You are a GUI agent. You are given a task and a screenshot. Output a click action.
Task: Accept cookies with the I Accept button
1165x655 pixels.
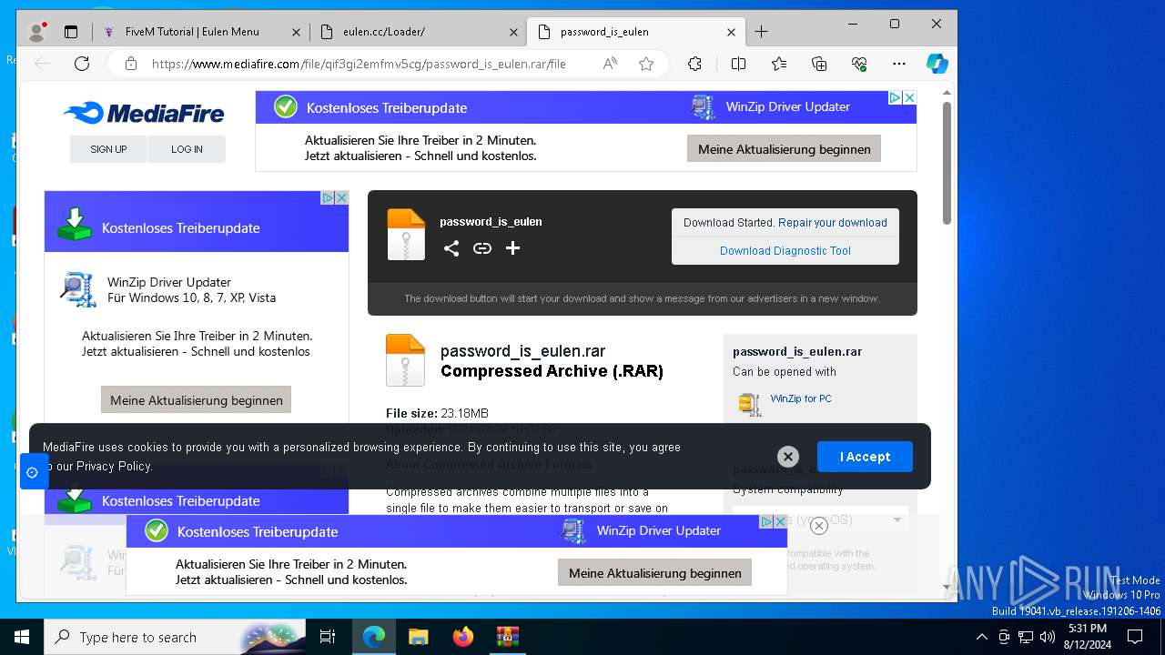point(865,457)
